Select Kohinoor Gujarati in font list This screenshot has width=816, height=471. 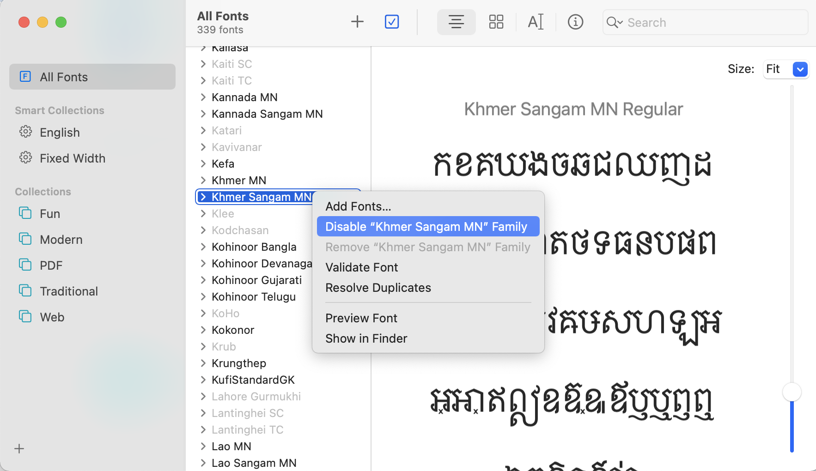[256, 280]
